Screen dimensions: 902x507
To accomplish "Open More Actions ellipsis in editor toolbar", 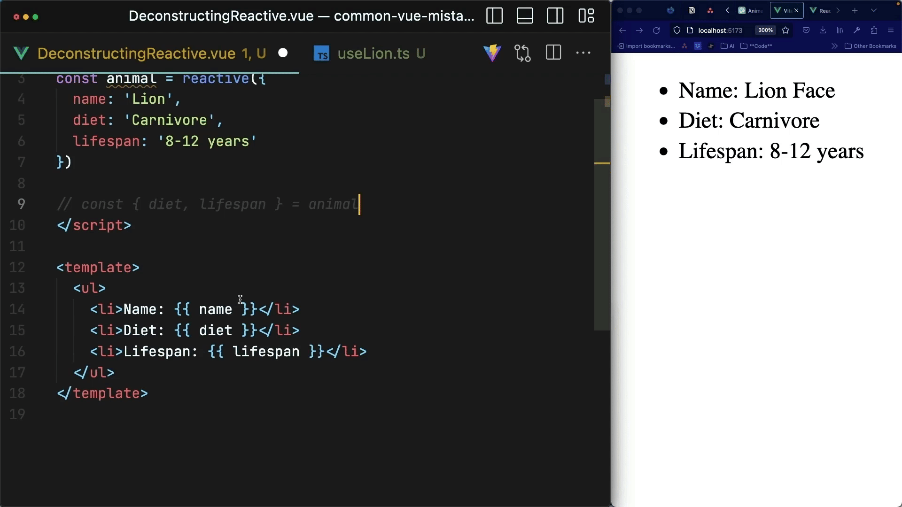I will point(583,53).
